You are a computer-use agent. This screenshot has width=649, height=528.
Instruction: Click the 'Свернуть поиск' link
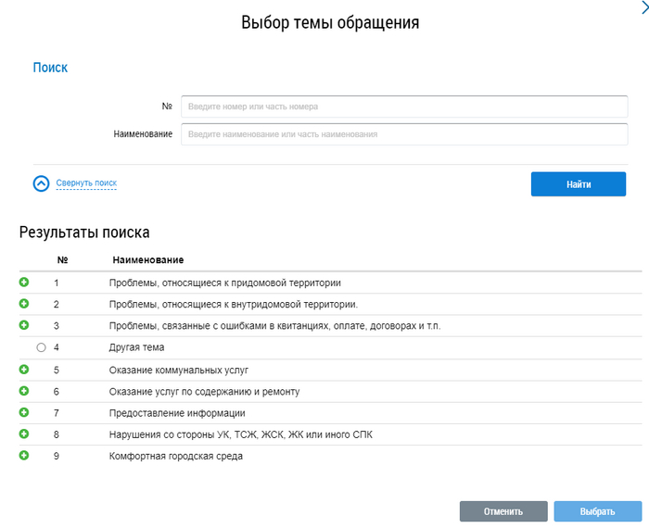point(86,183)
